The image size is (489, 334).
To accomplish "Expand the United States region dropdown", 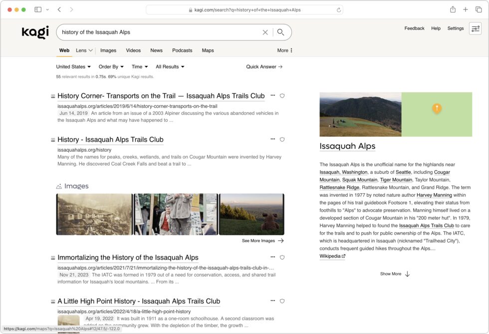I will tap(73, 66).
